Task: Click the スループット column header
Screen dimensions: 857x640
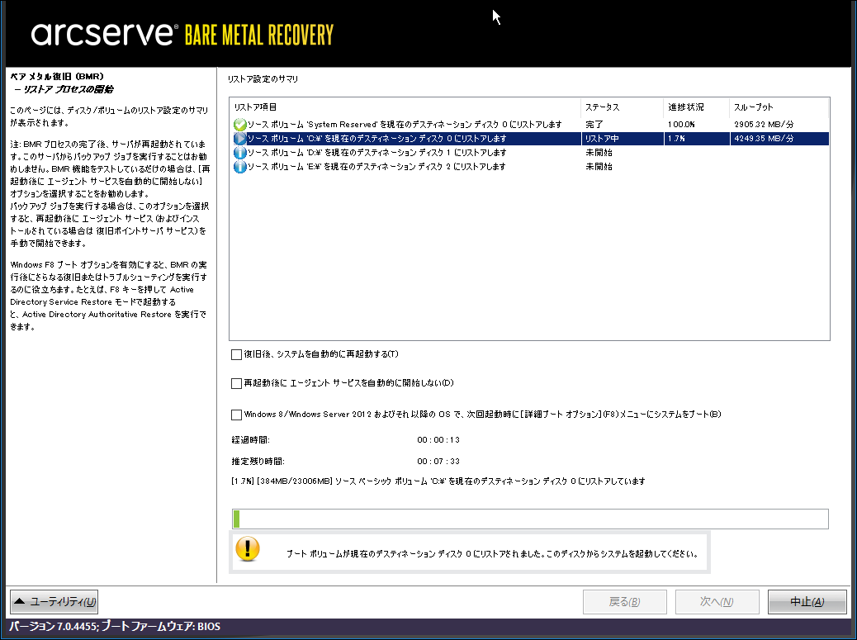Action: [779, 107]
